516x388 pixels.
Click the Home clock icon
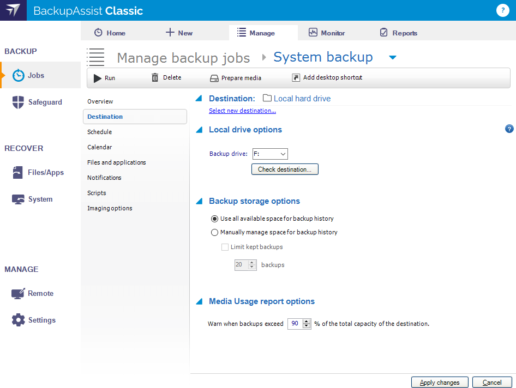coord(98,33)
